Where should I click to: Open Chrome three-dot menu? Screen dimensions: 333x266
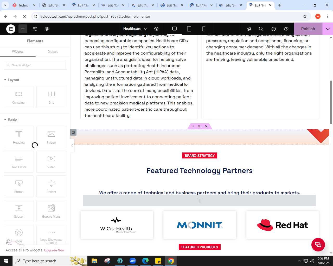[x=327, y=16]
